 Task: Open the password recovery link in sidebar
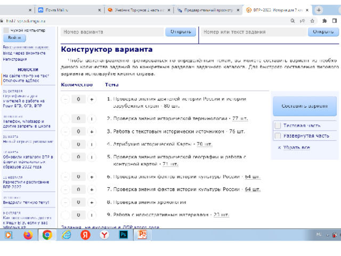(x=26, y=47)
